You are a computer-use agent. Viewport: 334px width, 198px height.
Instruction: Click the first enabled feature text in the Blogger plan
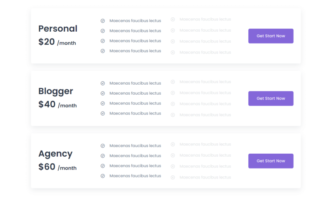coord(135,83)
